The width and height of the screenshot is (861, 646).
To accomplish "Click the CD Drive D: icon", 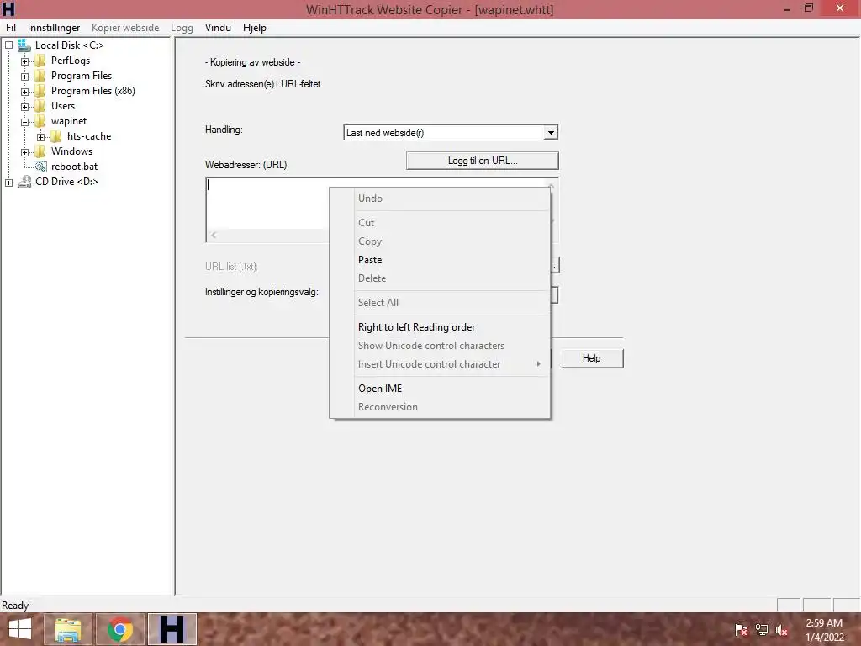I will [x=24, y=182].
